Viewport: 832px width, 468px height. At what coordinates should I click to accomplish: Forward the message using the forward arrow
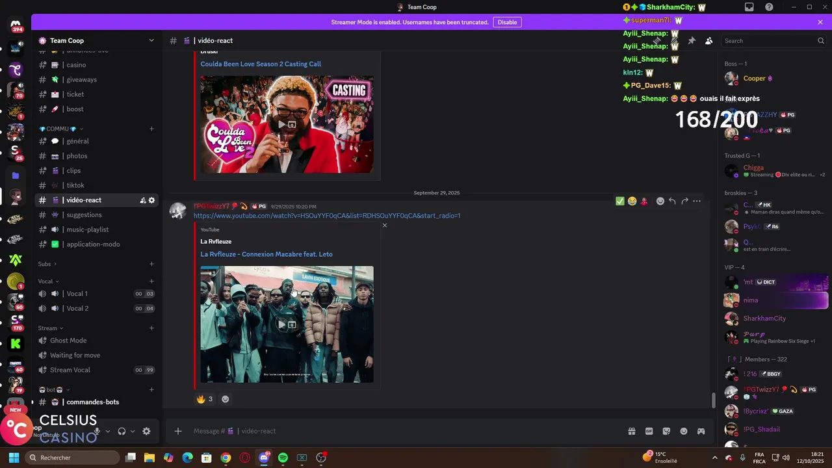(684, 201)
